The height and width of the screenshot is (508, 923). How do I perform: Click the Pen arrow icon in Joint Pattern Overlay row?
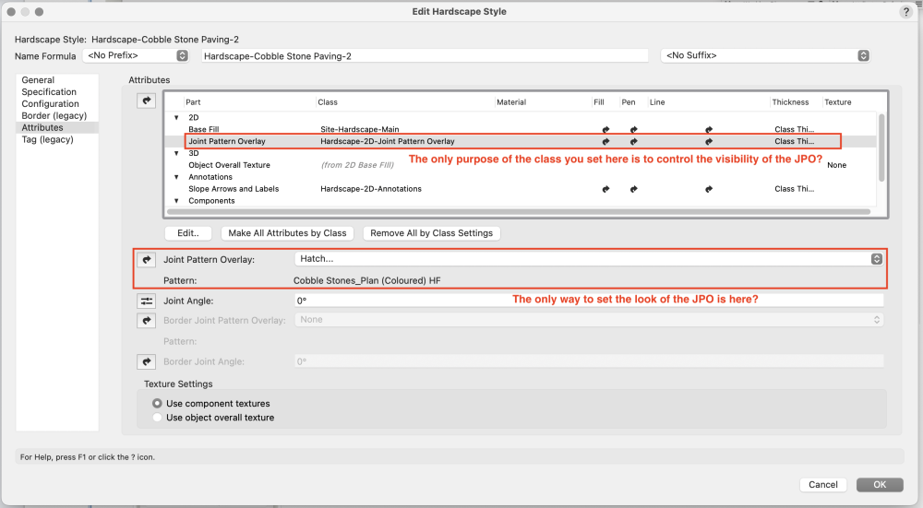click(633, 142)
